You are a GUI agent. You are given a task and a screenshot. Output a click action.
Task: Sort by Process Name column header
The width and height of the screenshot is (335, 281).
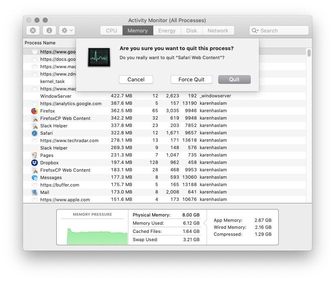(40, 43)
